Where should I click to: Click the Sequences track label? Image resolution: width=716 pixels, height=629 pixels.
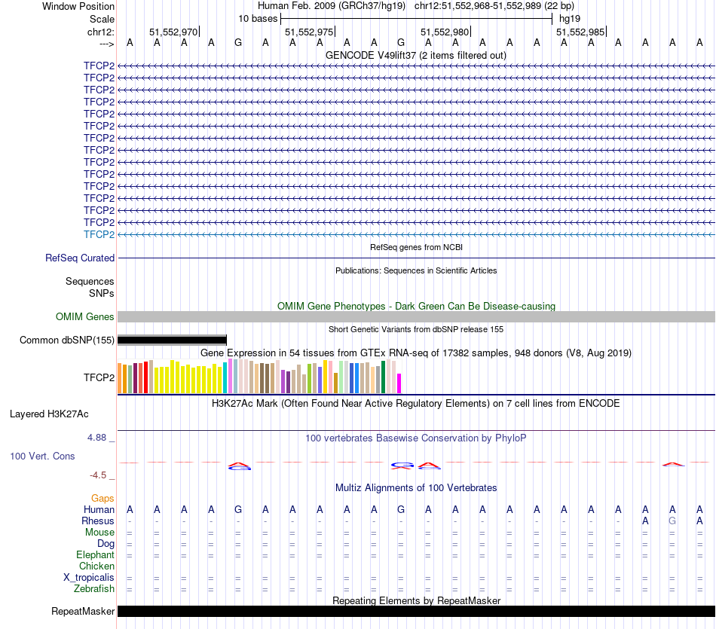click(x=90, y=281)
